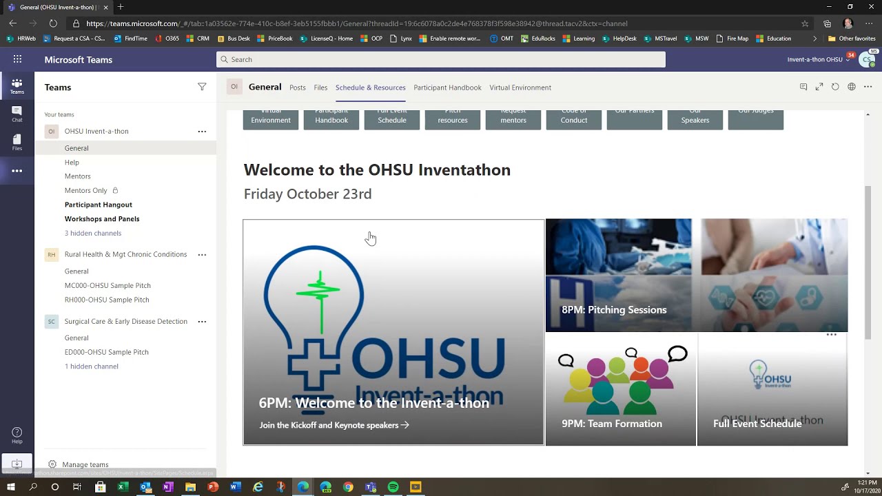This screenshot has width=882, height=496.
Task: Filter the teams list
Action: point(202,87)
